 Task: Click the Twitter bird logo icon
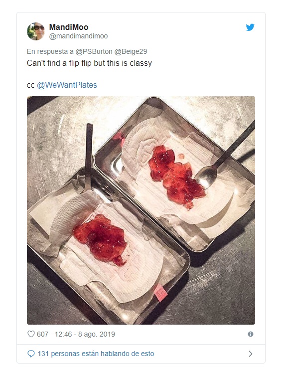click(x=250, y=27)
